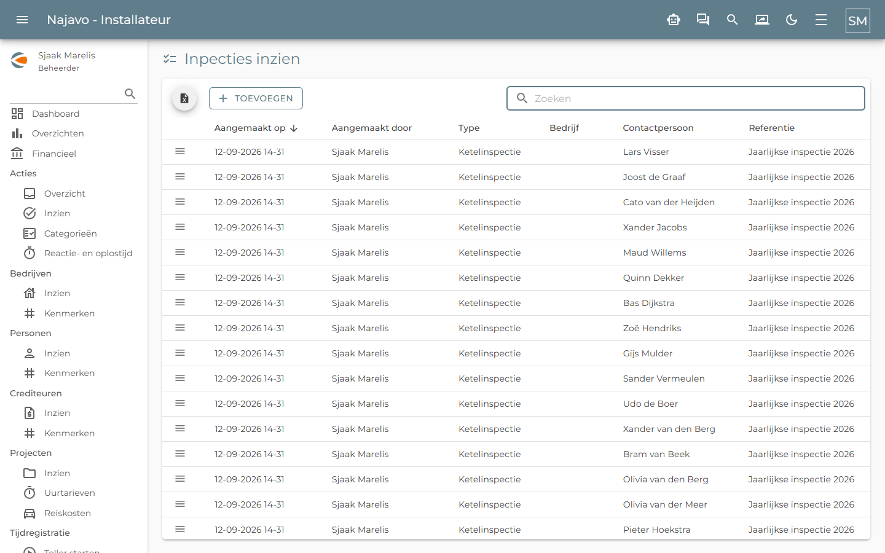
Task: Open the hamburger navigation menu
Action: tap(22, 20)
